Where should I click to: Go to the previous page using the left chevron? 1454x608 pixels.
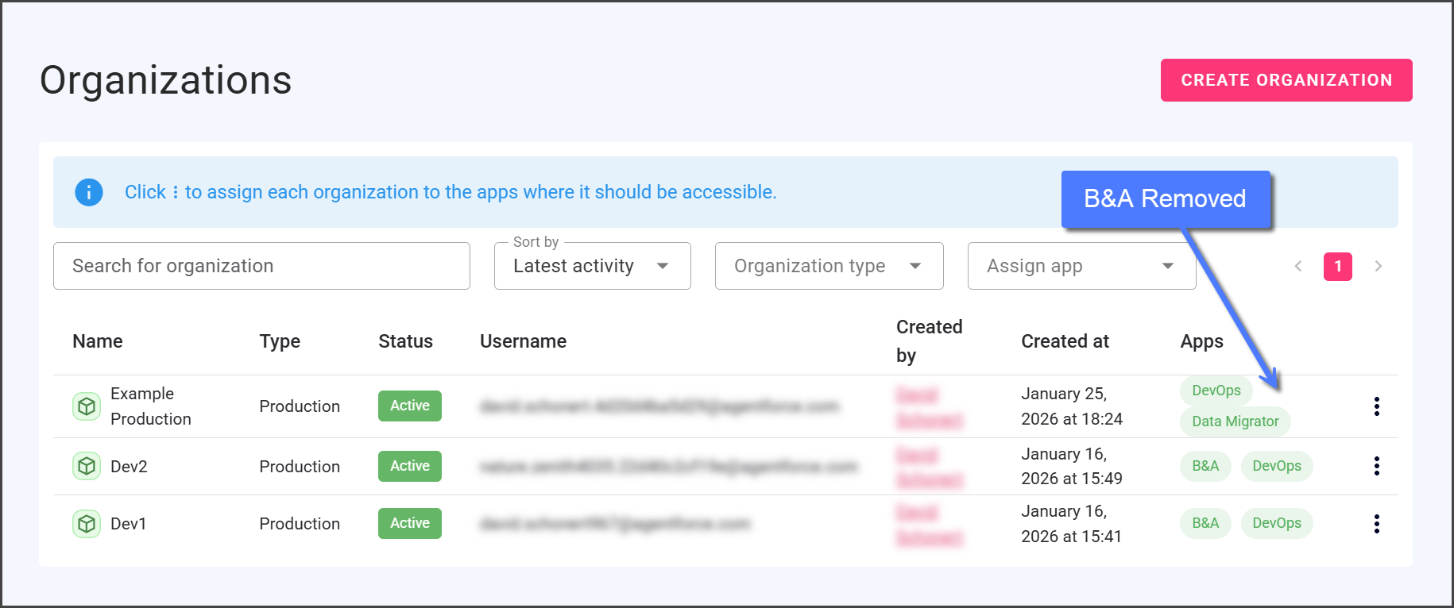pyautogui.click(x=1298, y=267)
